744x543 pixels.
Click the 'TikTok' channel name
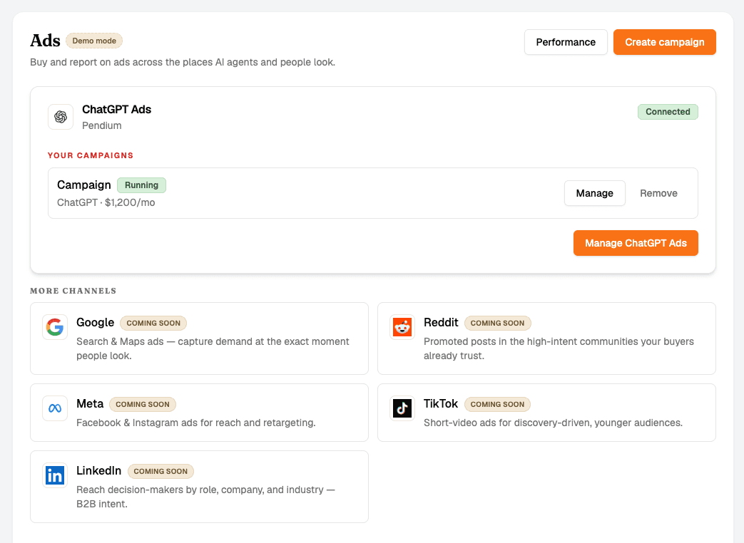[x=441, y=404]
